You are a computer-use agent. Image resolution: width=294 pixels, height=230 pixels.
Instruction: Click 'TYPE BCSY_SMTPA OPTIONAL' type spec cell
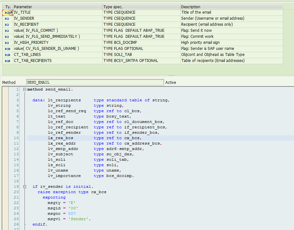141,61
